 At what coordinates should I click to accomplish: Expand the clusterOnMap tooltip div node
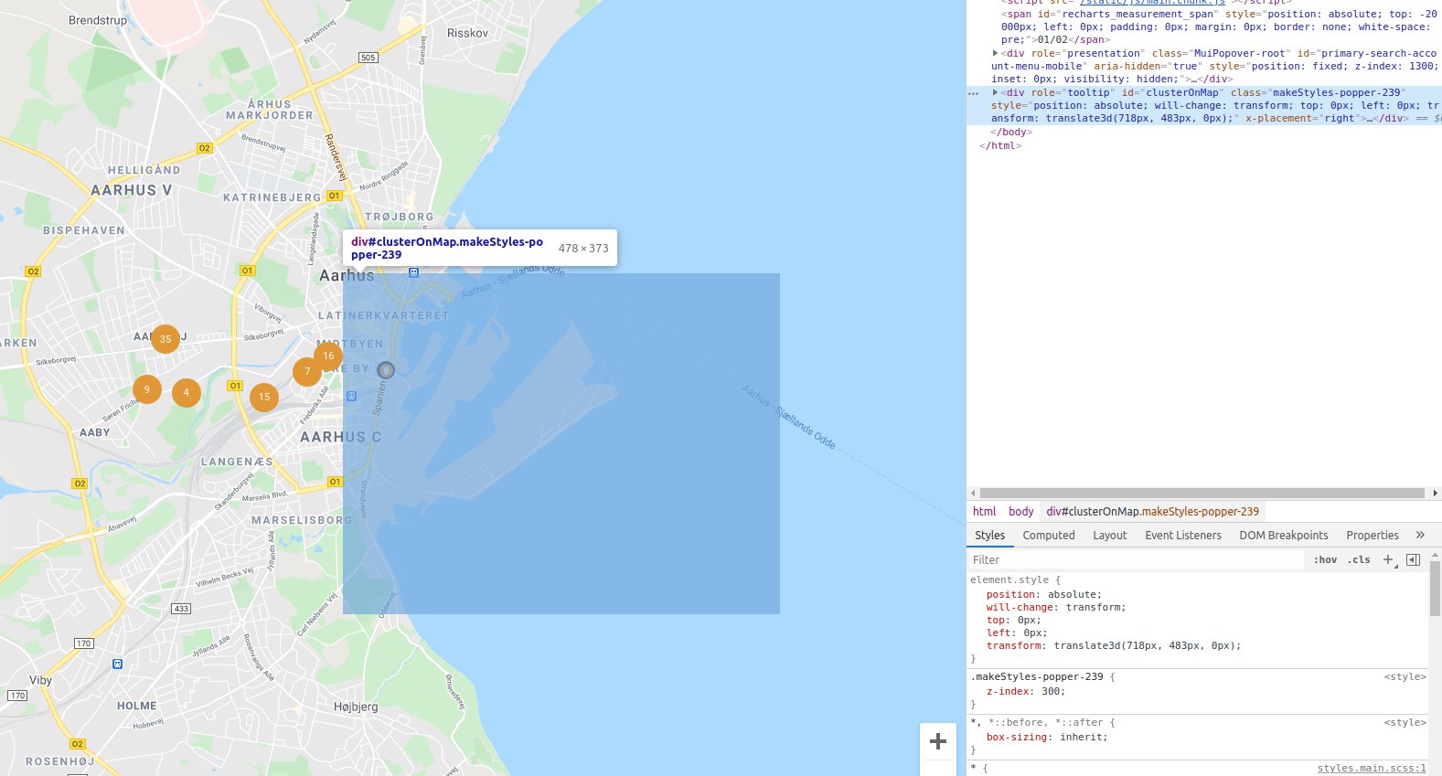tap(995, 92)
